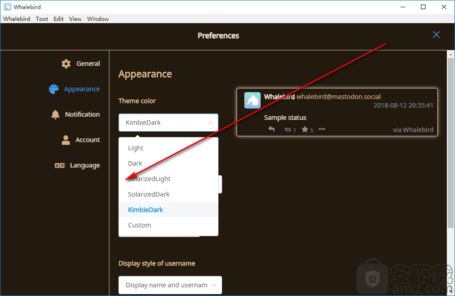Click the Language translate icon
The width and height of the screenshot is (455, 296).
coord(60,165)
